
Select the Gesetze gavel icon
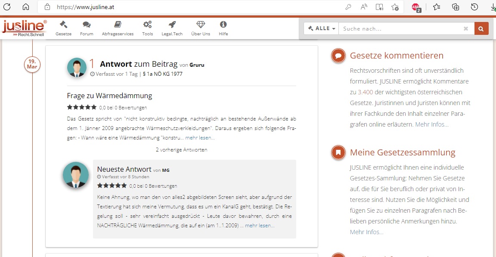pos(63,25)
